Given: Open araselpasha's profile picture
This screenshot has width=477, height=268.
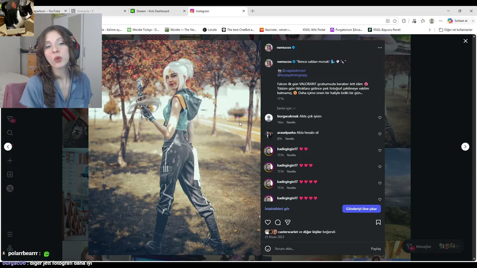Looking at the screenshot, I should pyautogui.click(x=269, y=134).
